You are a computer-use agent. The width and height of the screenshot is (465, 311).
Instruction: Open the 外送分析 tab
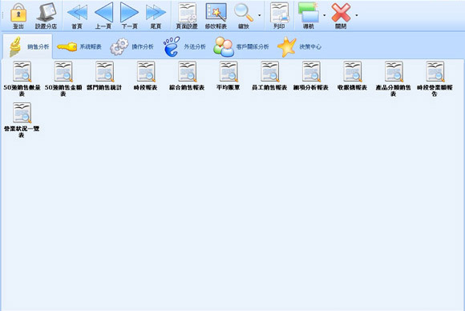pyautogui.click(x=184, y=46)
